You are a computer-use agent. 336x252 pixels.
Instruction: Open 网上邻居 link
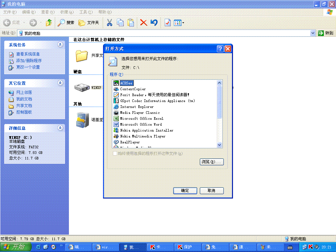pyautogui.click(x=24, y=92)
